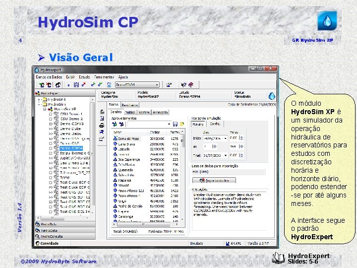
Task: Click the help pointer question-mark toolbar icon
Action: pyautogui.click(x=183, y=85)
